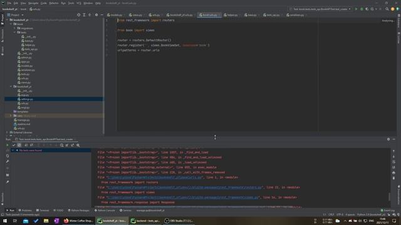401x225 pixels.
Task: Open Python Console tool window
Action: pyautogui.click(x=105, y=210)
